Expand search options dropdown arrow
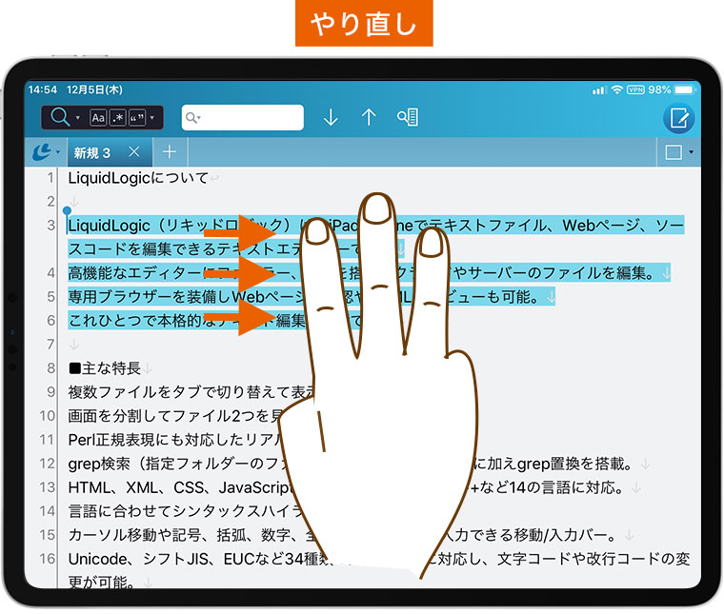This screenshot has width=724, height=614. click(152, 118)
